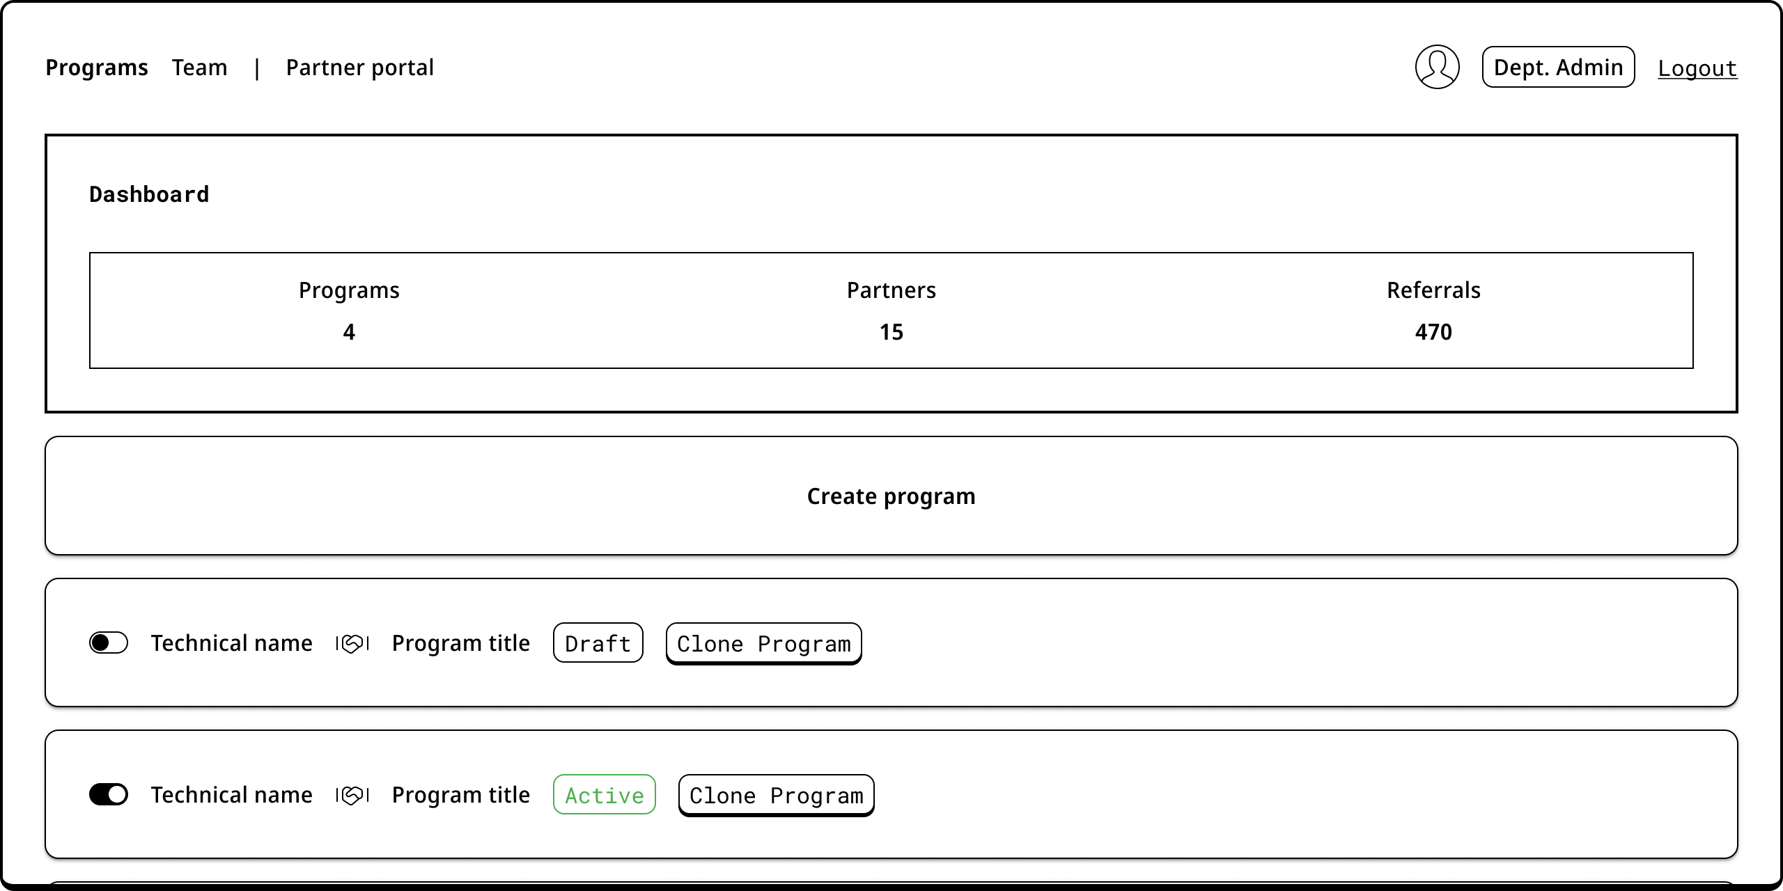Click the Dept. Admin role badge
Image resolution: width=1783 pixels, height=891 pixels.
coord(1558,67)
